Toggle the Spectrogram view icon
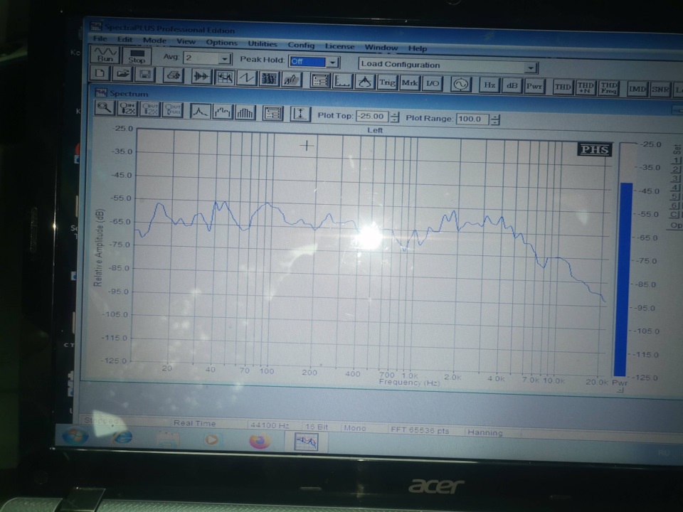Viewport: 683px width, 512px height. [269, 79]
